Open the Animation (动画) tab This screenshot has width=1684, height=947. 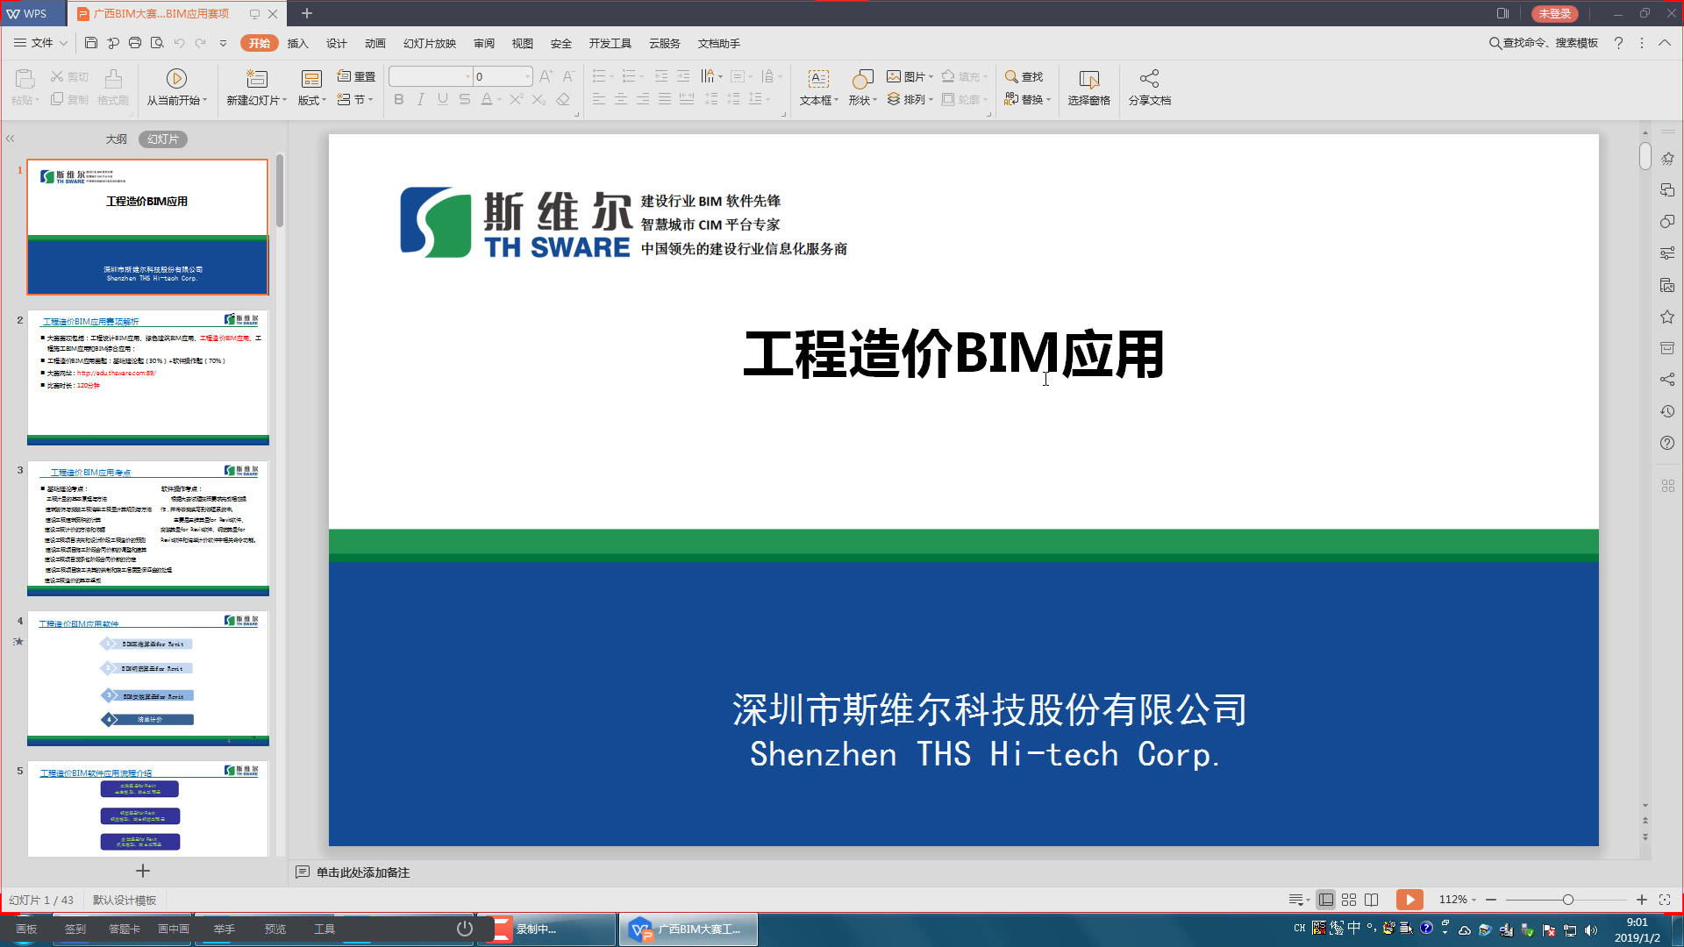click(375, 43)
